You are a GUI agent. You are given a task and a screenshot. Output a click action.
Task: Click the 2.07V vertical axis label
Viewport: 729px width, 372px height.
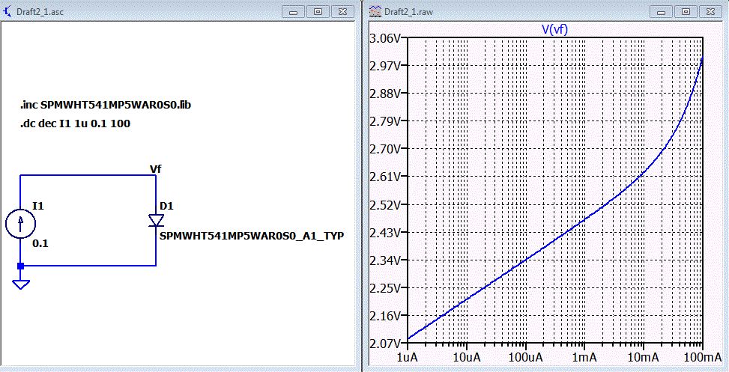(x=385, y=344)
